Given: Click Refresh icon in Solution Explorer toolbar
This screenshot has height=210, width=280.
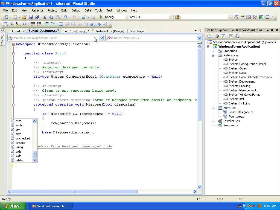Looking at the screenshot, I should (x=223, y=36).
